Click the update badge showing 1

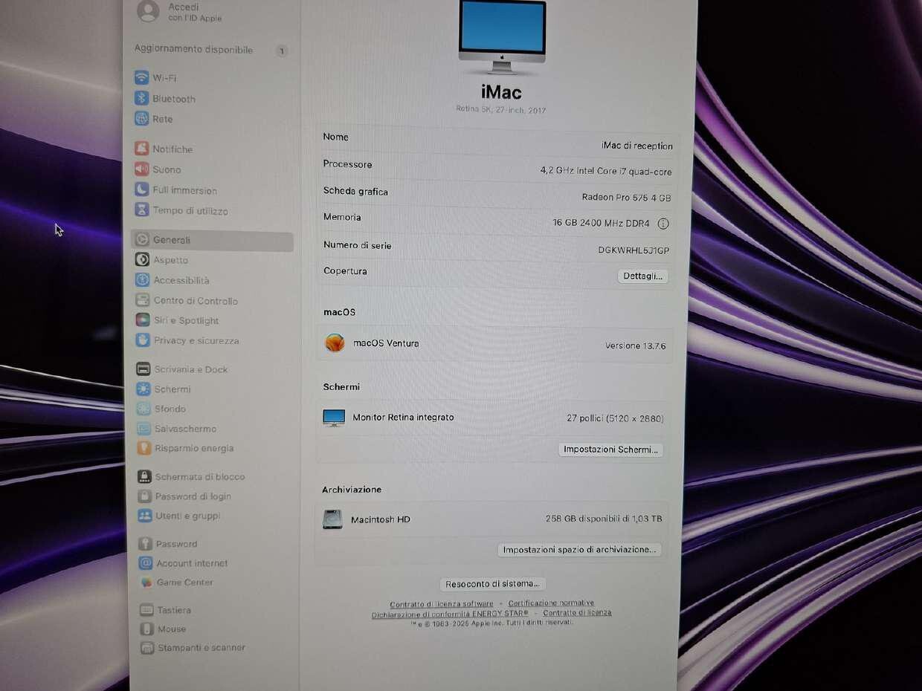(x=281, y=51)
